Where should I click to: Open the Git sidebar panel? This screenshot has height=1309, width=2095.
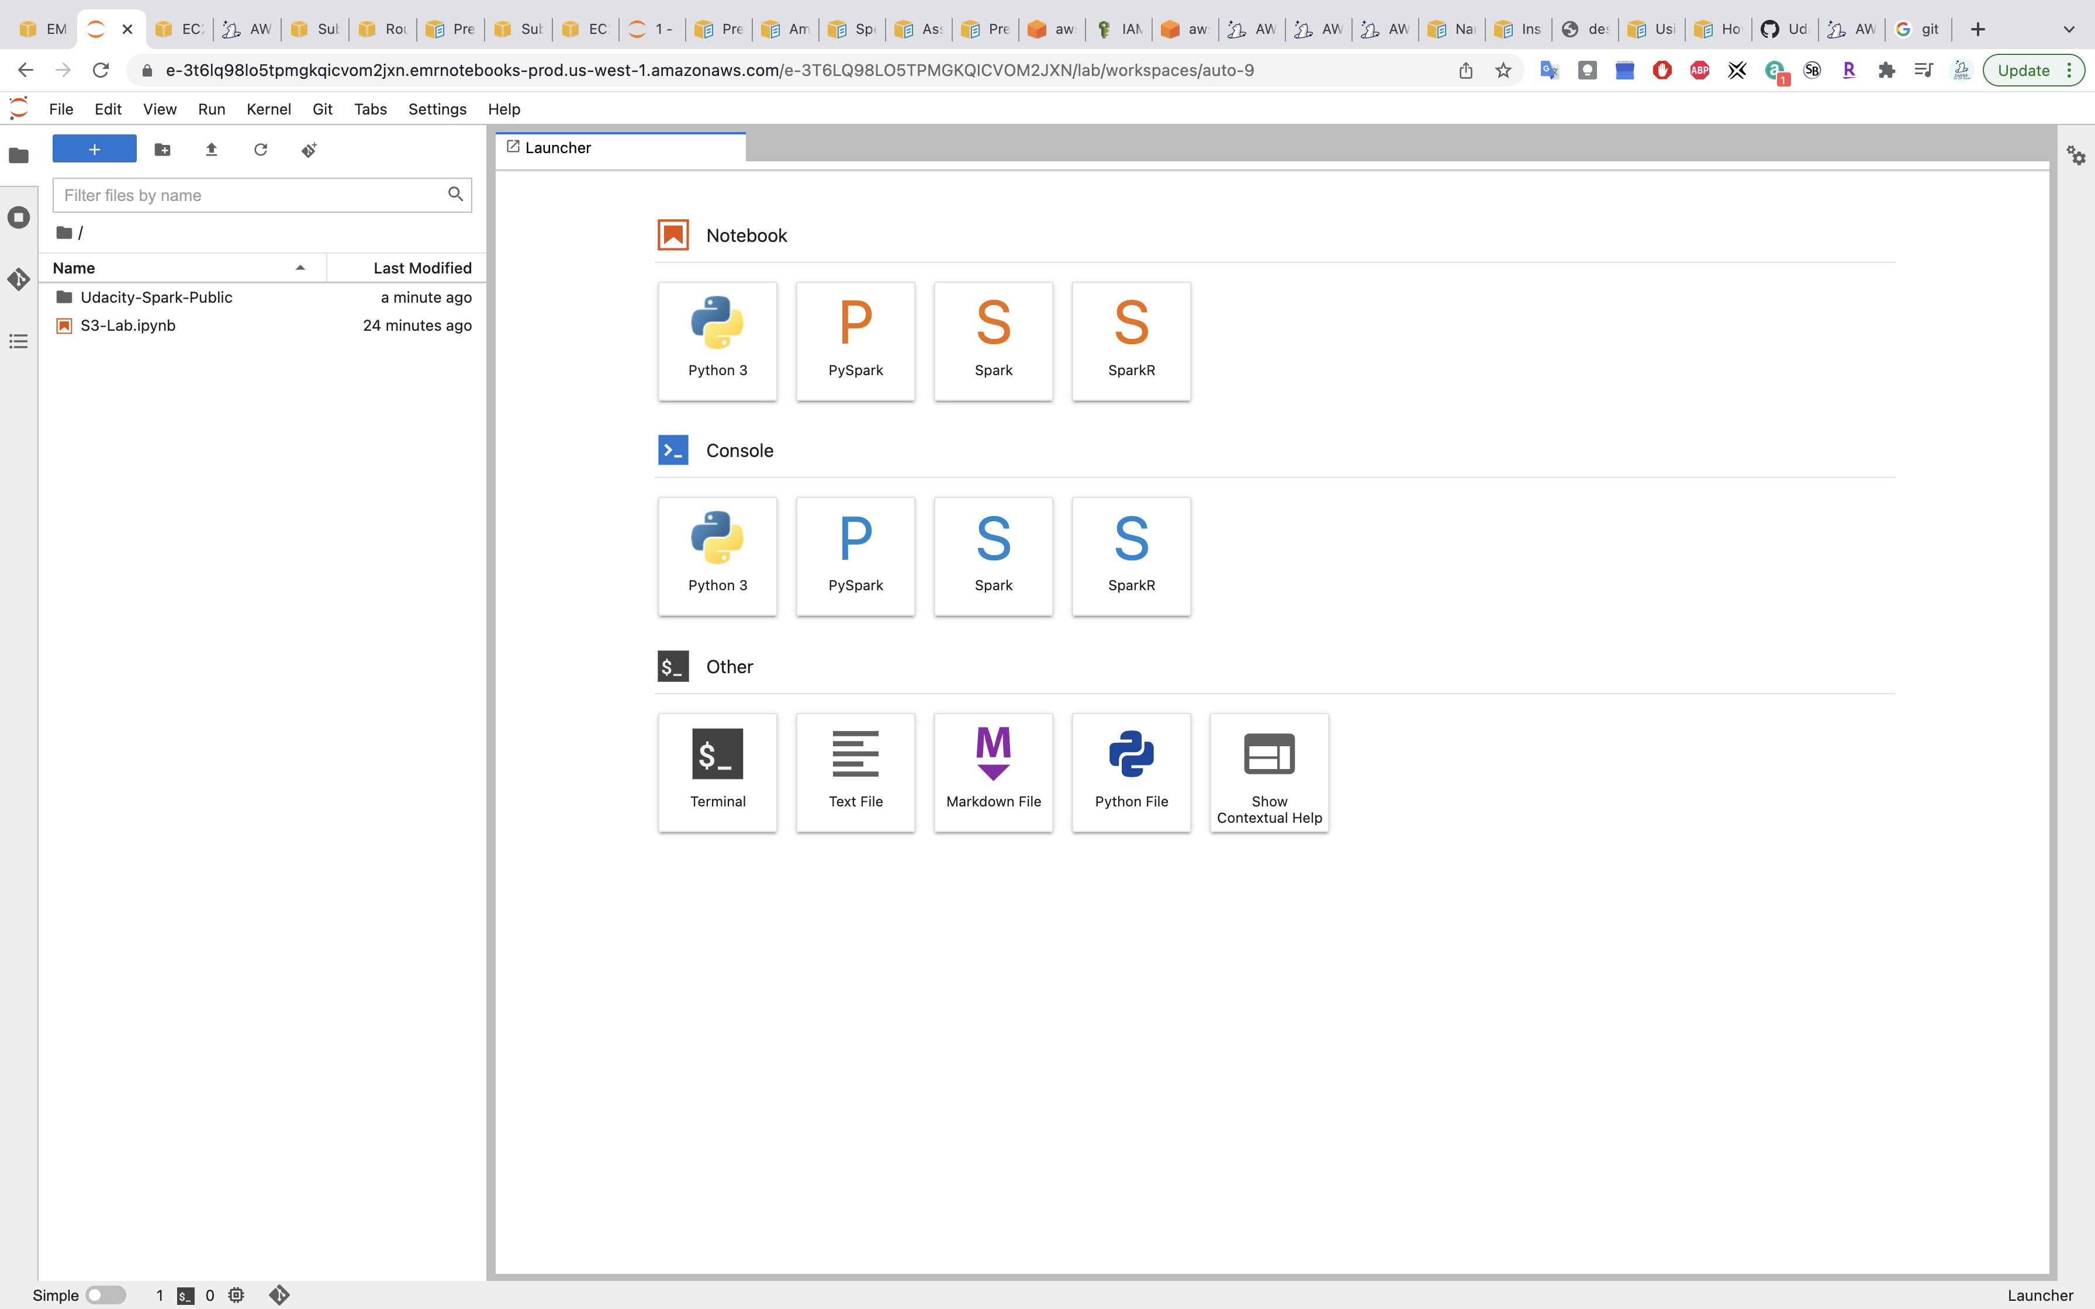tap(18, 279)
